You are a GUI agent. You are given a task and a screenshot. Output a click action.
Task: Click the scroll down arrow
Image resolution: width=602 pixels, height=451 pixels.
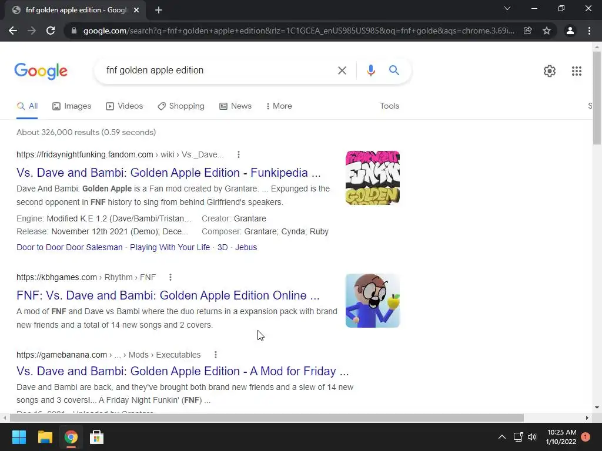597,408
